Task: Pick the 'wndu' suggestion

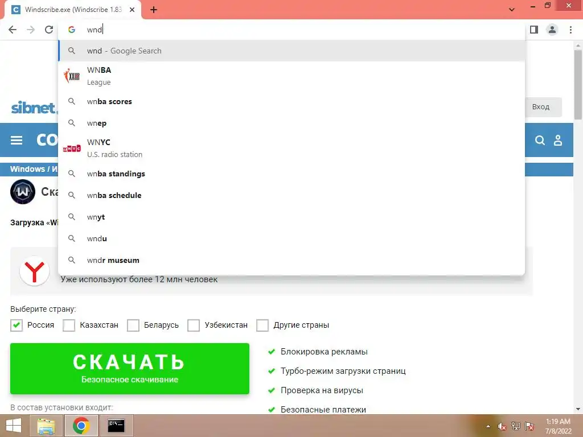Action: coord(291,238)
